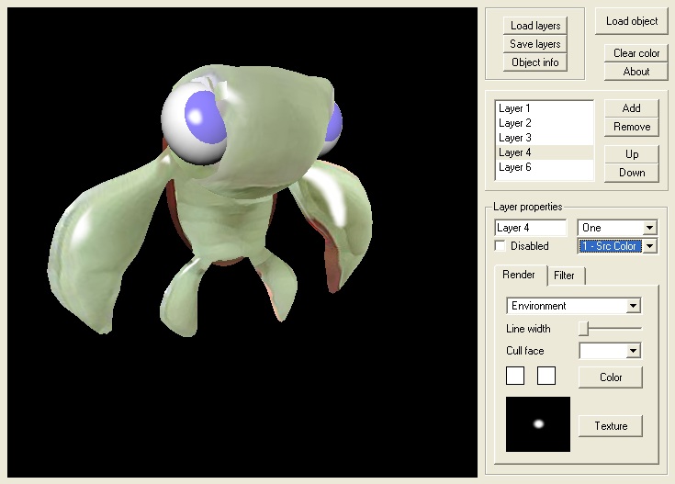Add a new layer
675x484 pixels.
(x=632, y=108)
